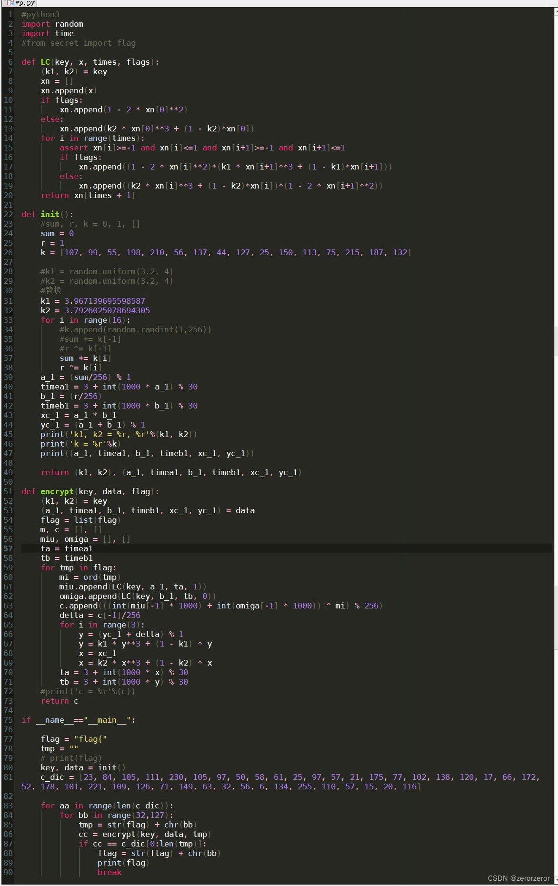Click 'key, data = init()' line
The image size is (558, 886).
tap(83, 767)
